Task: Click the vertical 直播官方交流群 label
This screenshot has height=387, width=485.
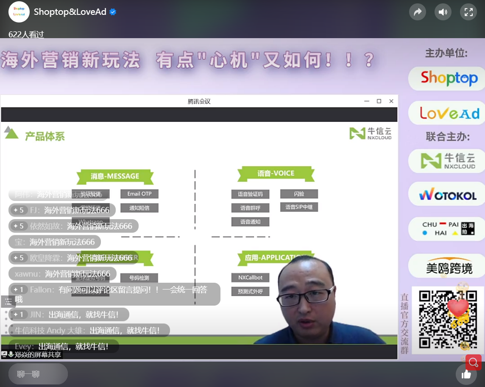Action: pos(404,323)
